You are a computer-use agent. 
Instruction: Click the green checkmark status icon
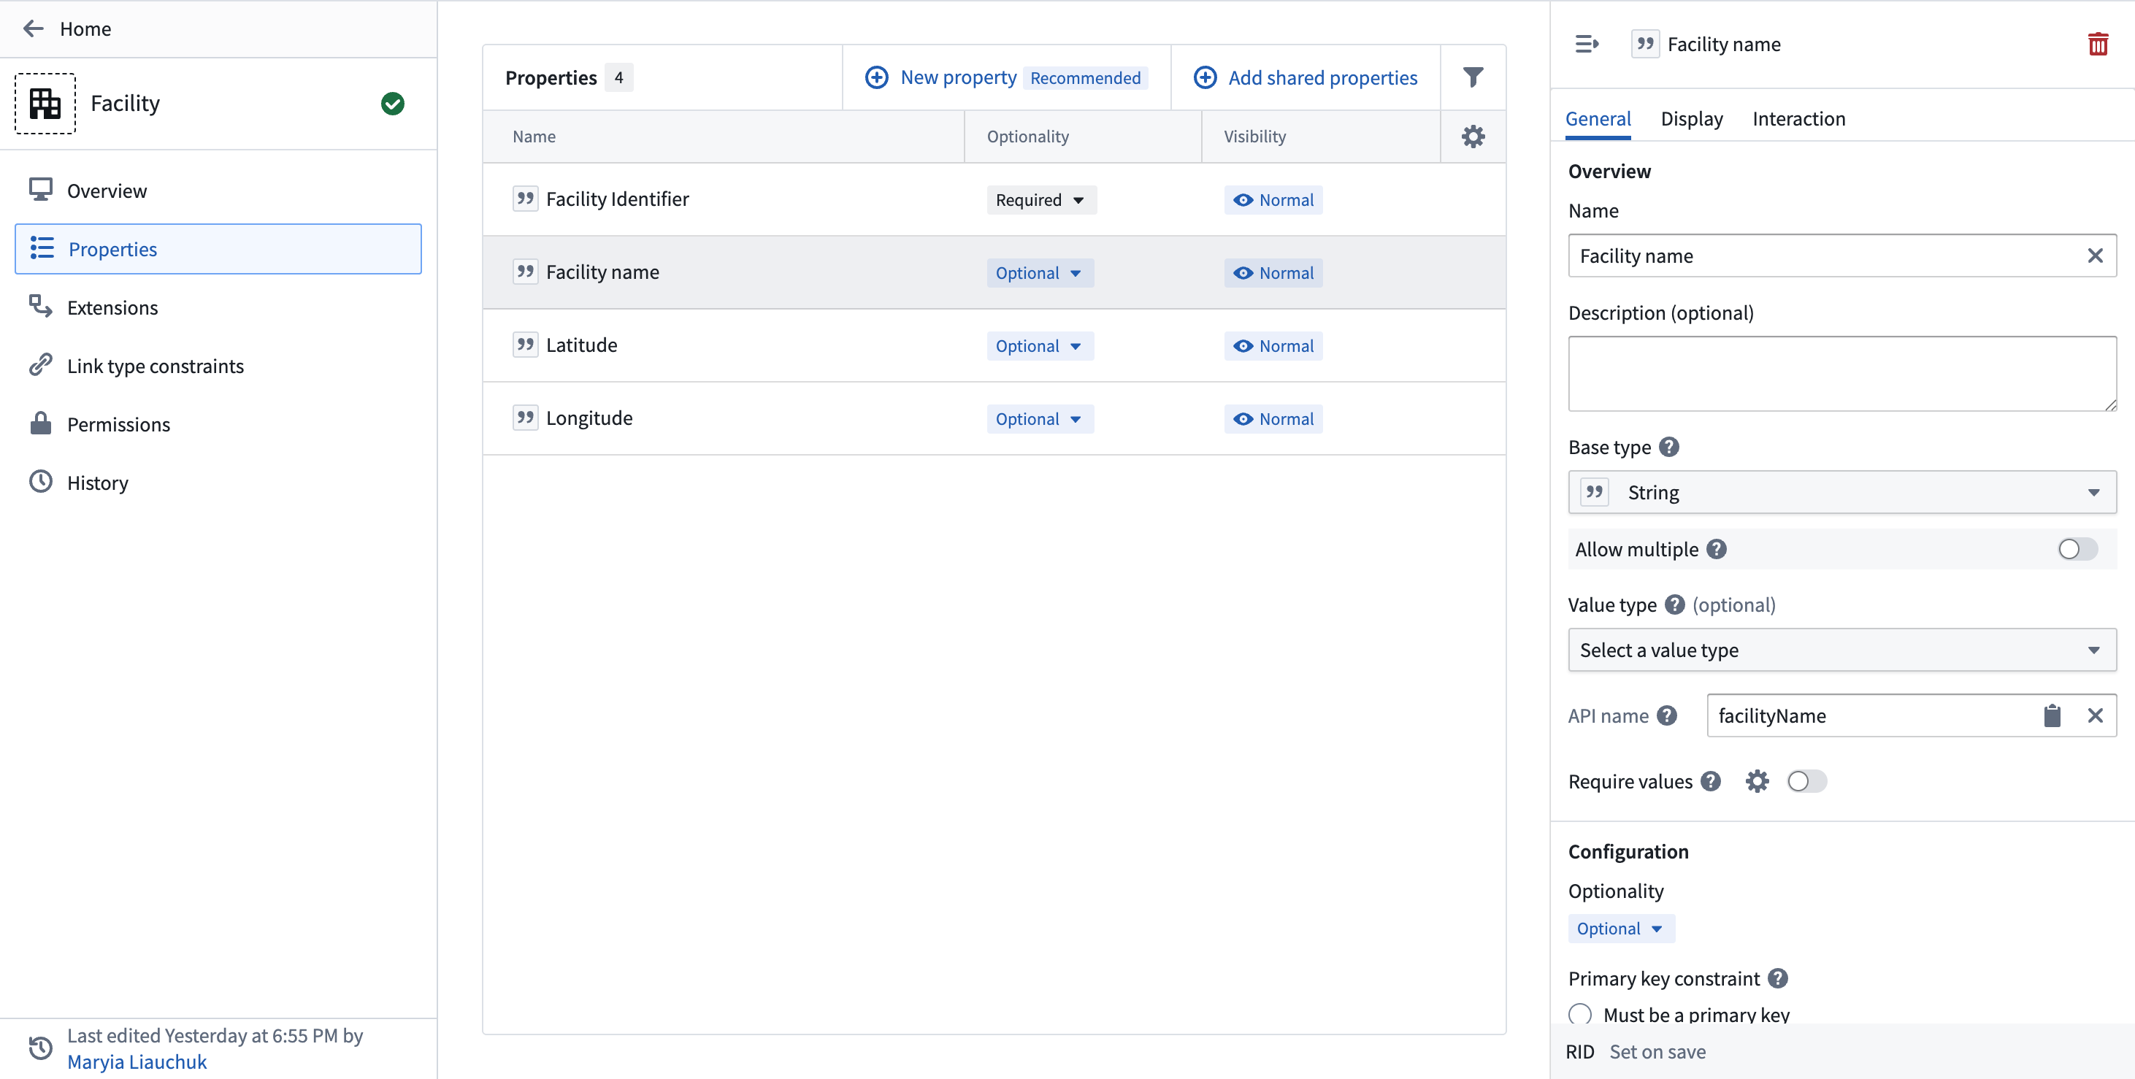coord(393,104)
